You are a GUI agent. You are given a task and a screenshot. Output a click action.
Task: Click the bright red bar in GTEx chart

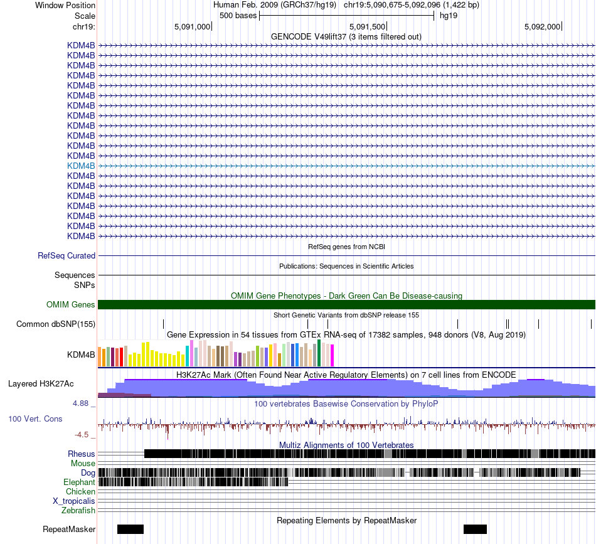coord(122,357)
